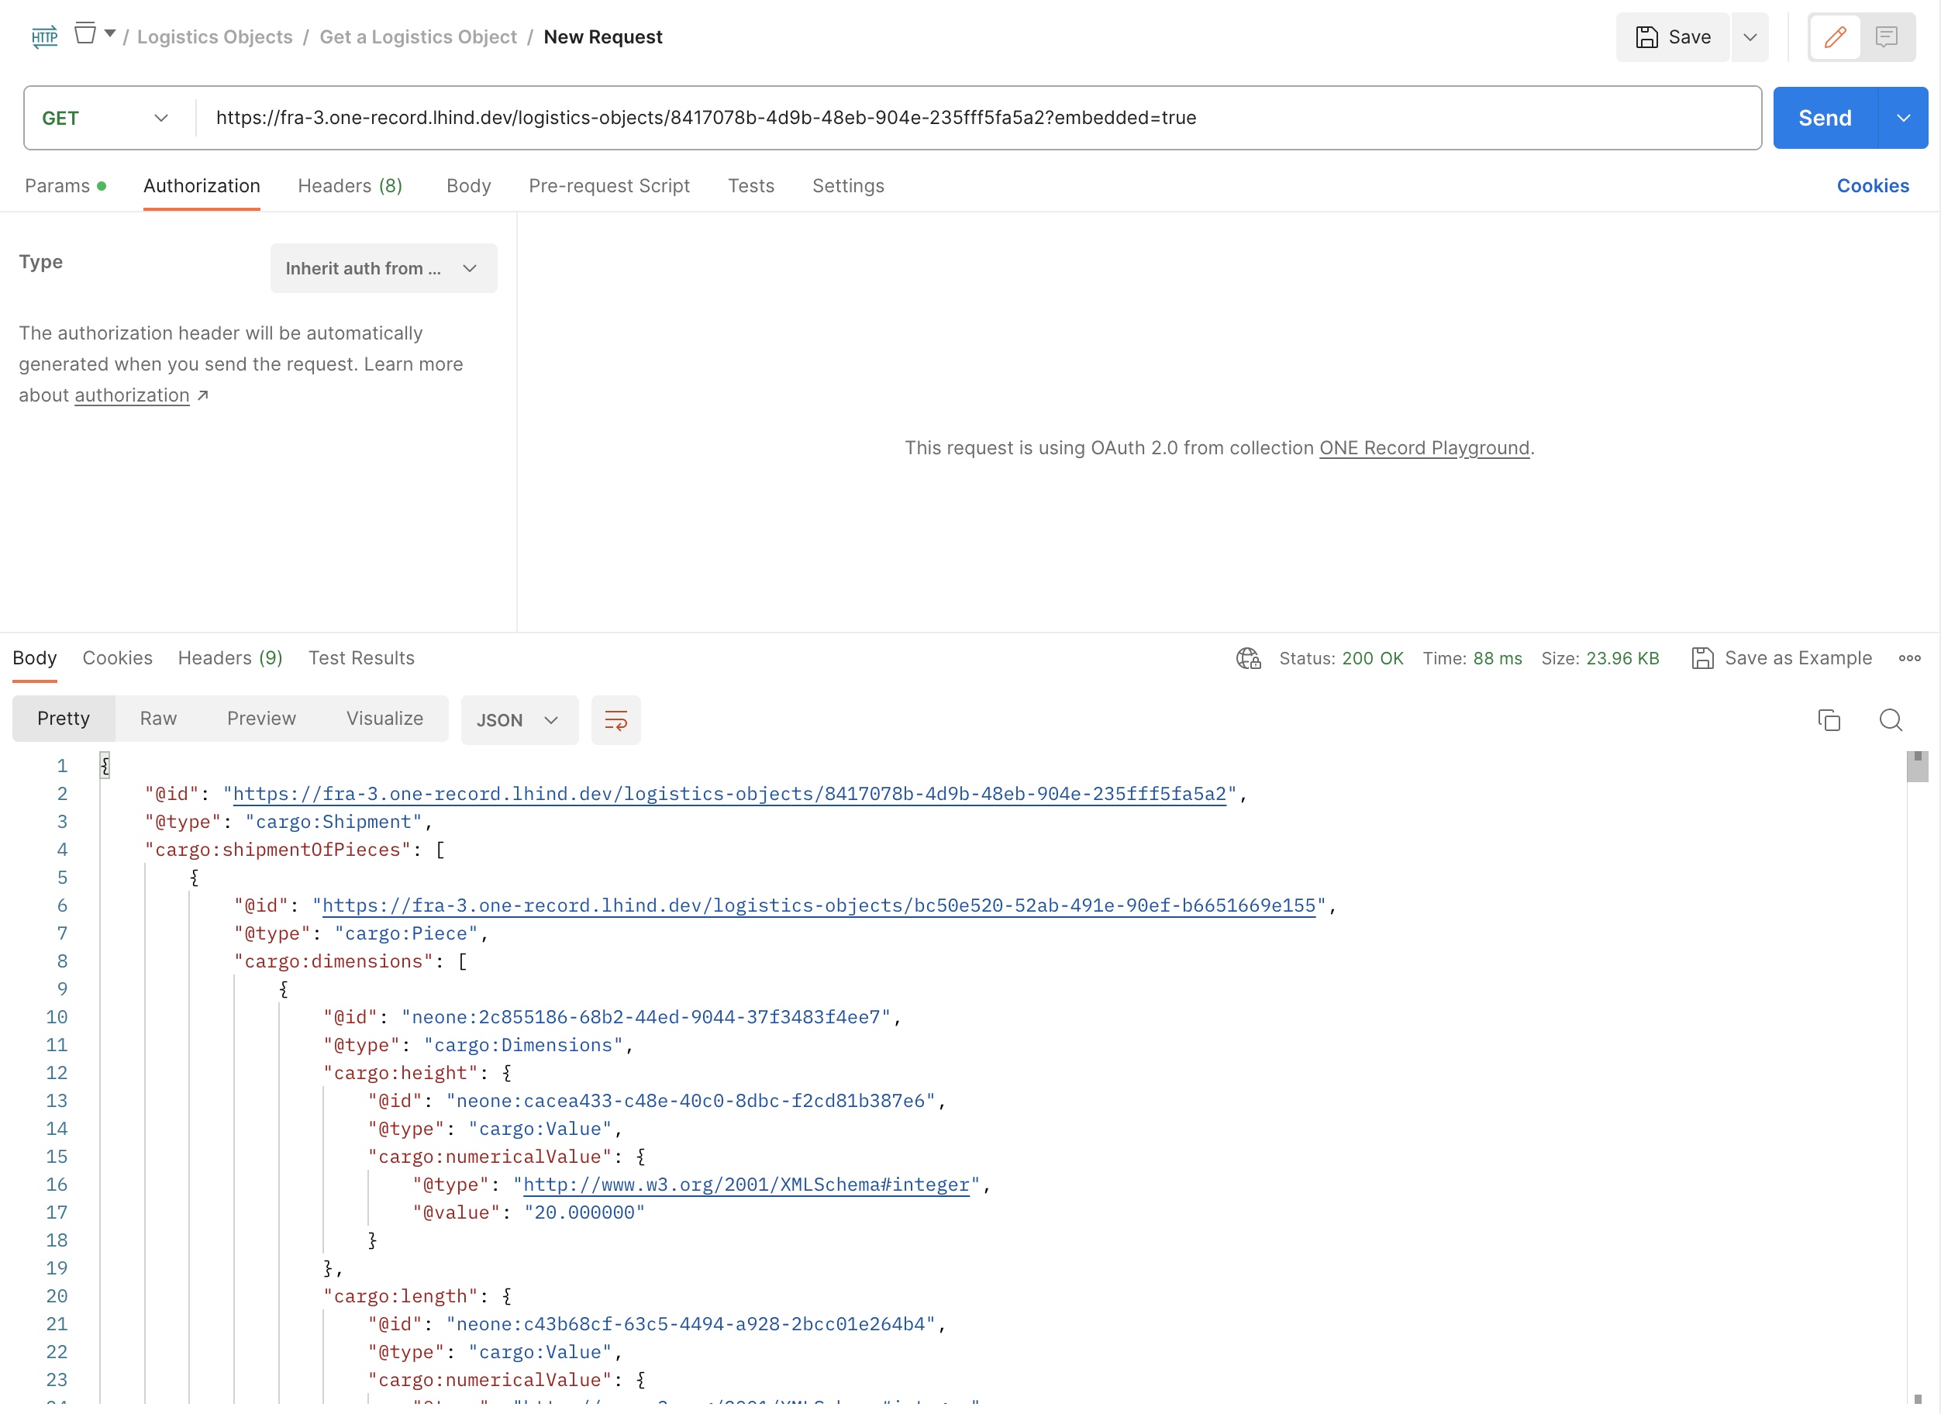Expand the Send button arrow options
This screenshot has width=1941, height=1414.
click(1902, 118)
